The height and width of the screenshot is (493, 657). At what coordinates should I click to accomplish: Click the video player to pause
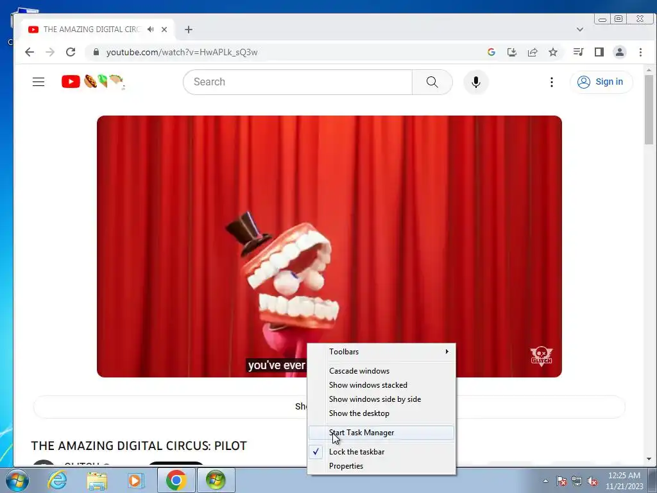coord(329,246)
